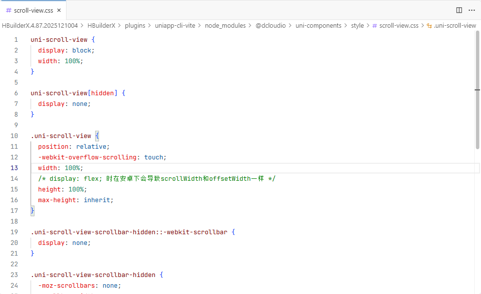Click 'max-height: inherit;' on line 16

(x=75, y=200)
